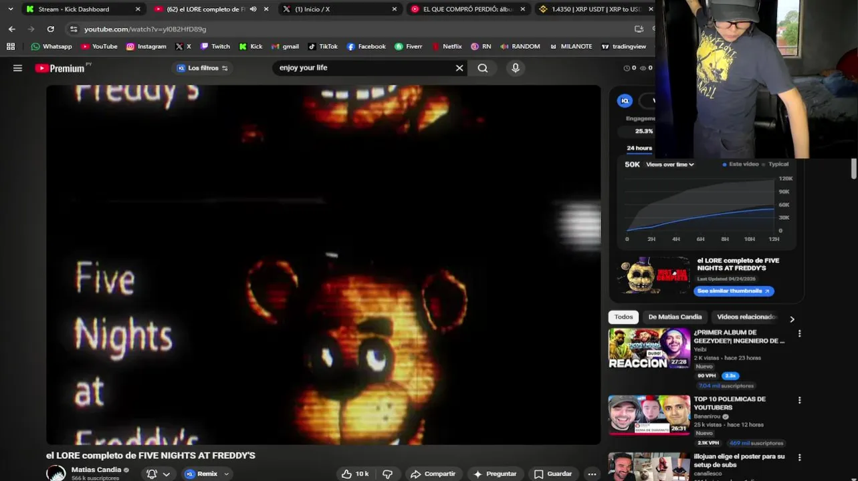This screenshot has width=858, height=481.
Task: Open the TikTok bookmark
Action: (x=322, y=47)
